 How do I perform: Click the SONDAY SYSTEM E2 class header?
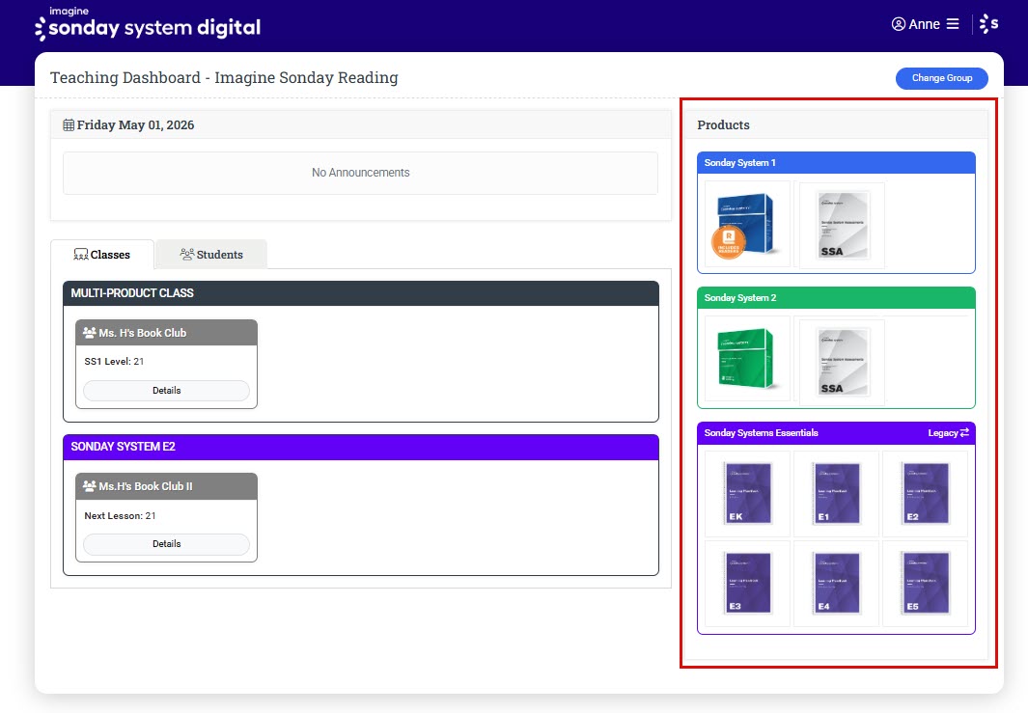coord(361,447)
